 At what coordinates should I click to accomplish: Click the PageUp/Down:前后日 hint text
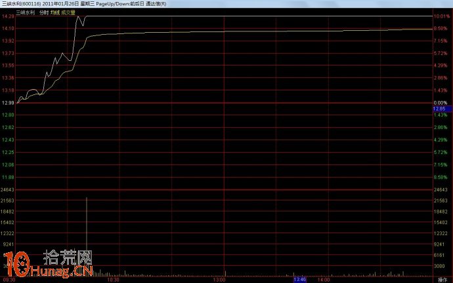[x=120, y=4]
